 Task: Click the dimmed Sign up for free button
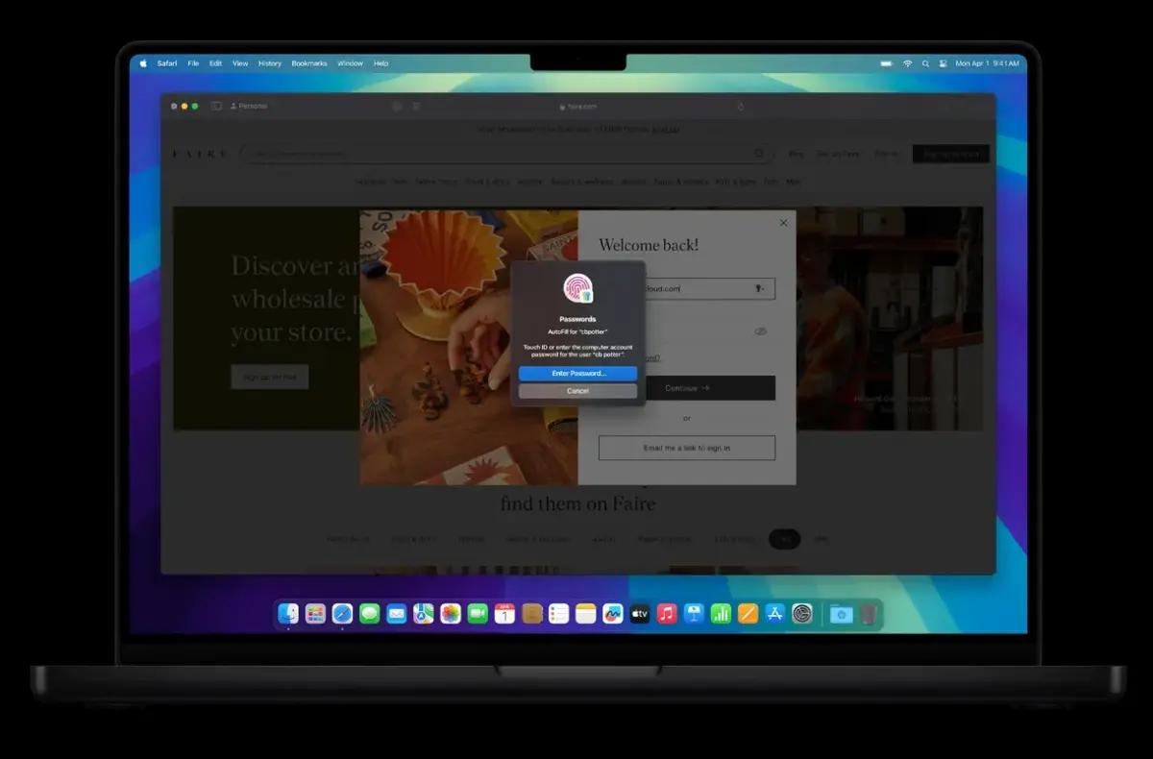point(270,377)
